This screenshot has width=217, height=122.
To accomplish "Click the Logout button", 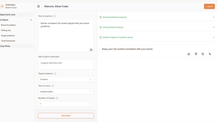I will (x=209, y=6).
